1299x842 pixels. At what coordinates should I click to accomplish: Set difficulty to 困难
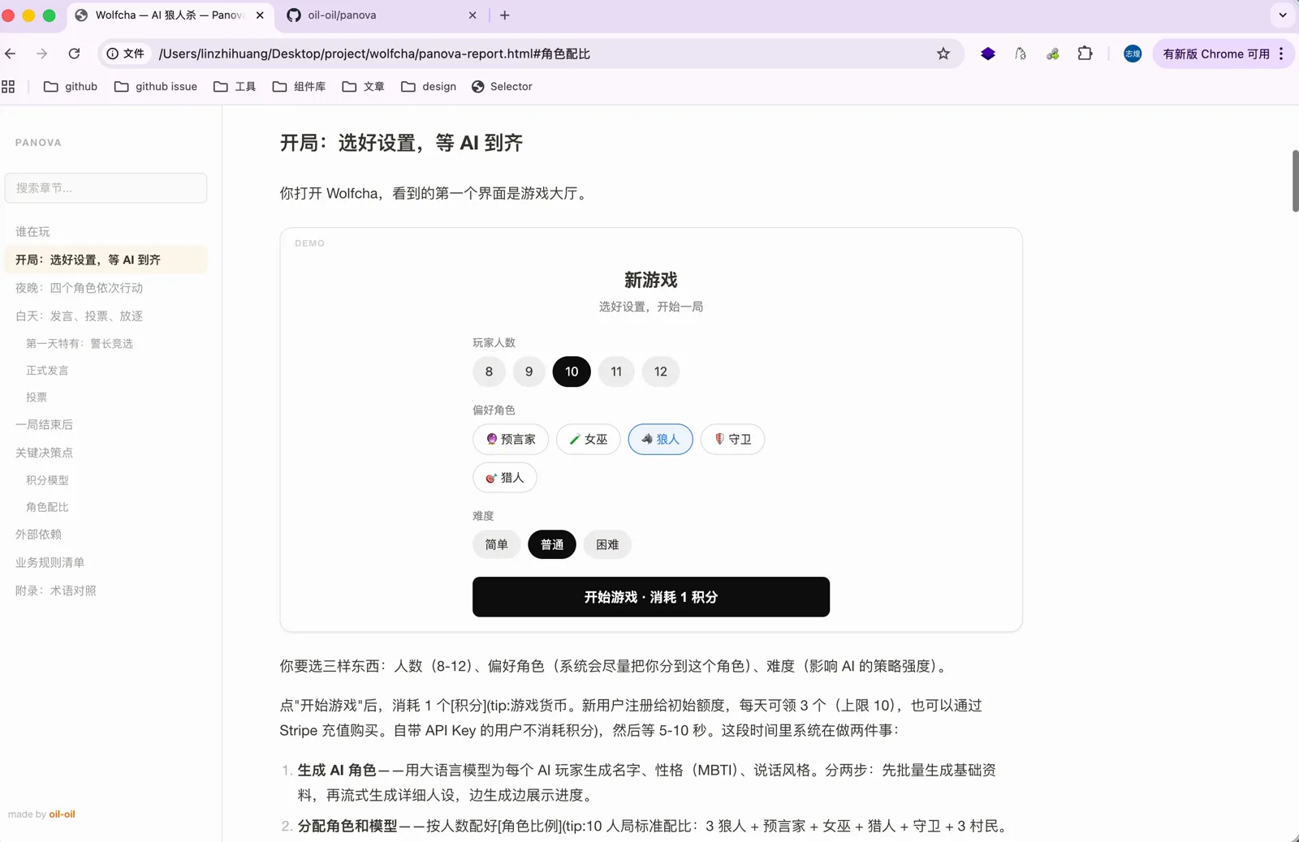[607, 544]
